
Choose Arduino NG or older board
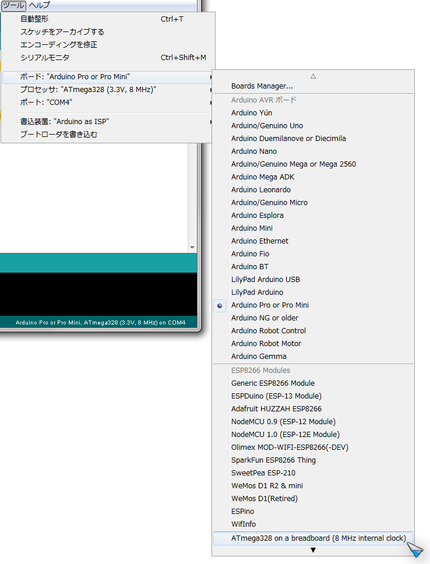tap(313, 318)
